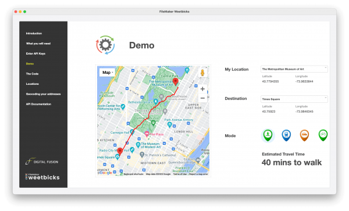Select the transit train mode icon
Screen dimensions: 349x211
pos(286,135)
